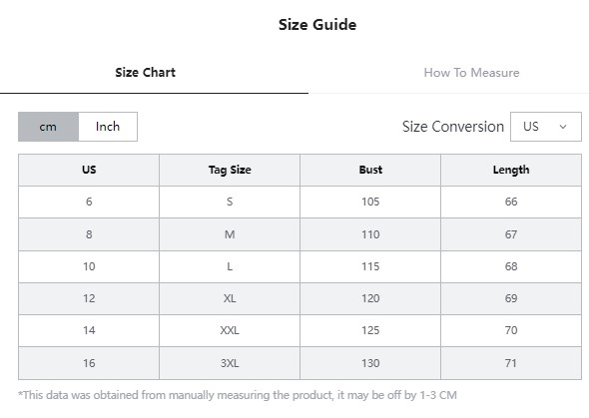This screenshot has height=418, width=589.
Task: Select the tag size S cell
Action: (230, 202)
